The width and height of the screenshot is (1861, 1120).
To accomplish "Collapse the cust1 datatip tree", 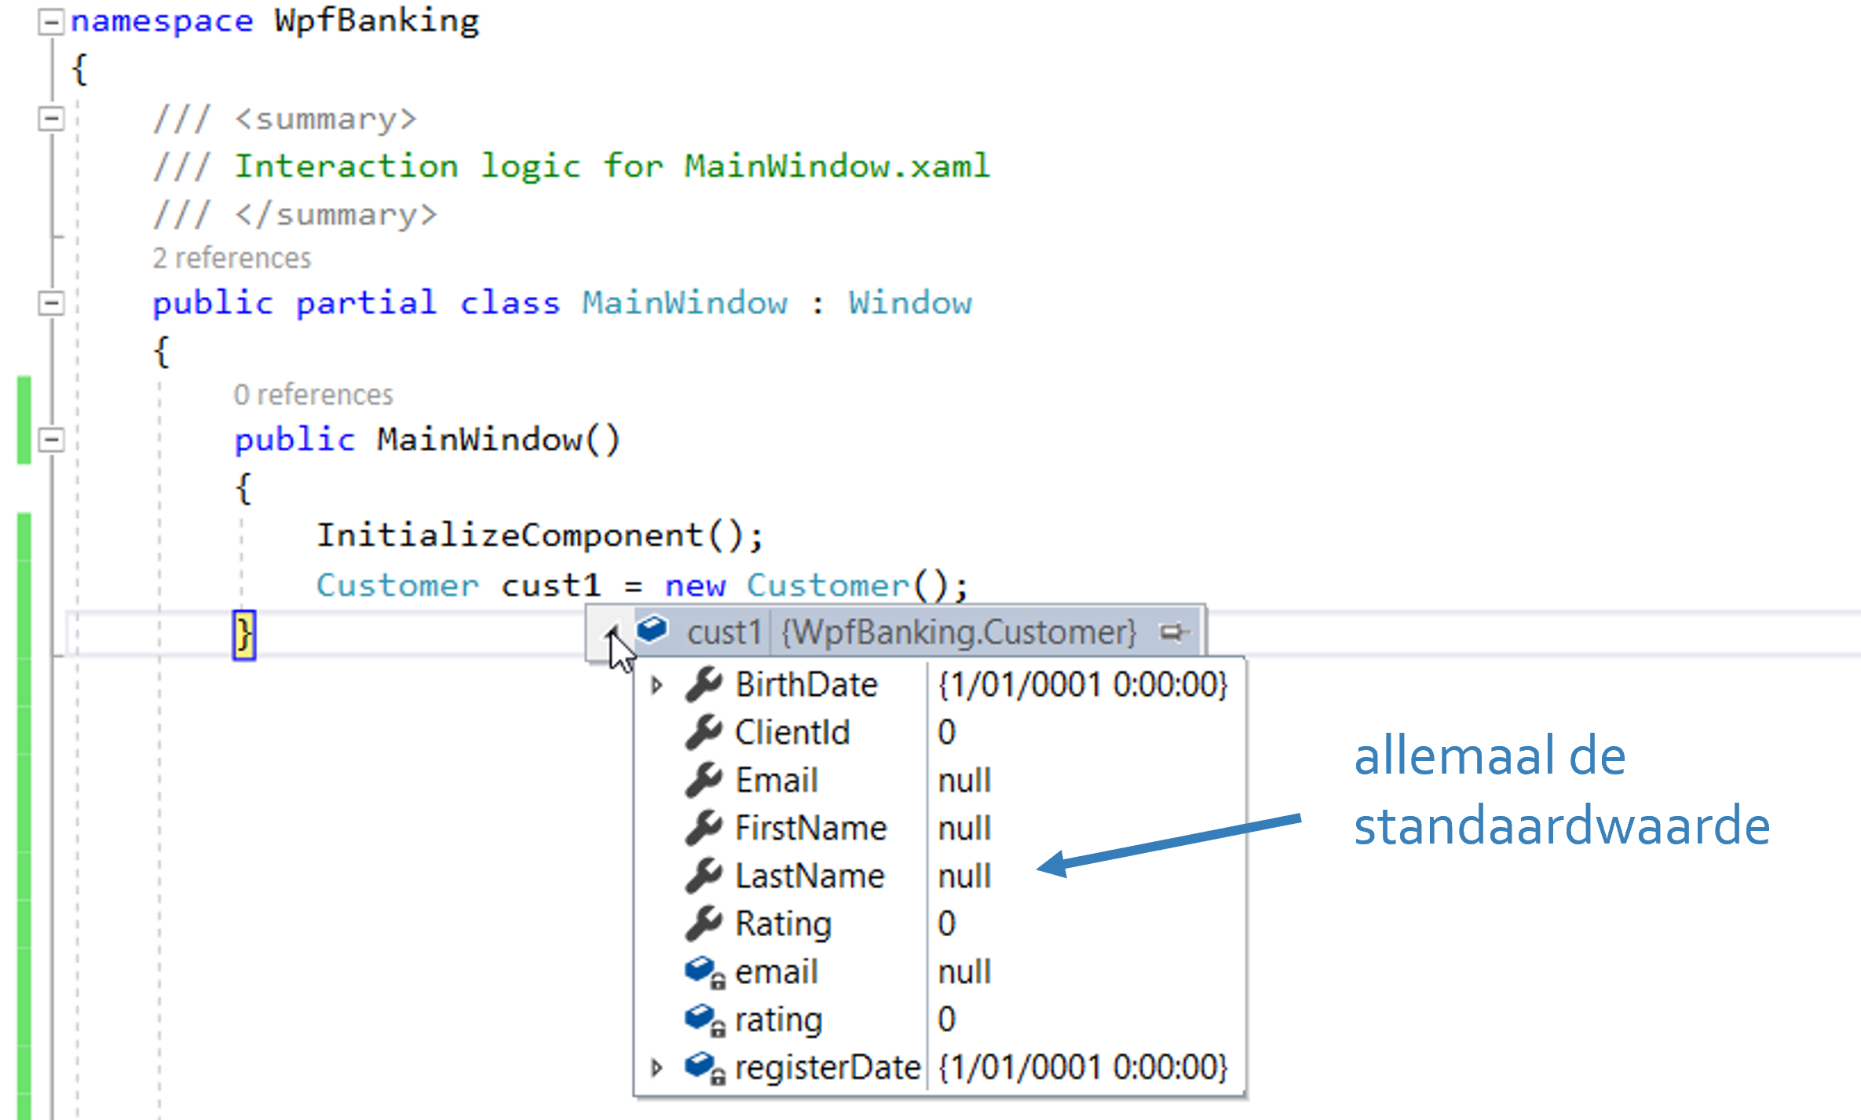I will pyautogui.click(x=612, y=631).
